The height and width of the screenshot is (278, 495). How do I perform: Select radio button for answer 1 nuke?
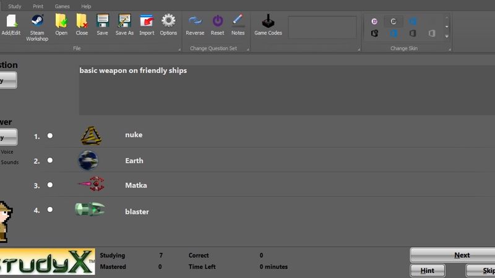coord(50,136)
